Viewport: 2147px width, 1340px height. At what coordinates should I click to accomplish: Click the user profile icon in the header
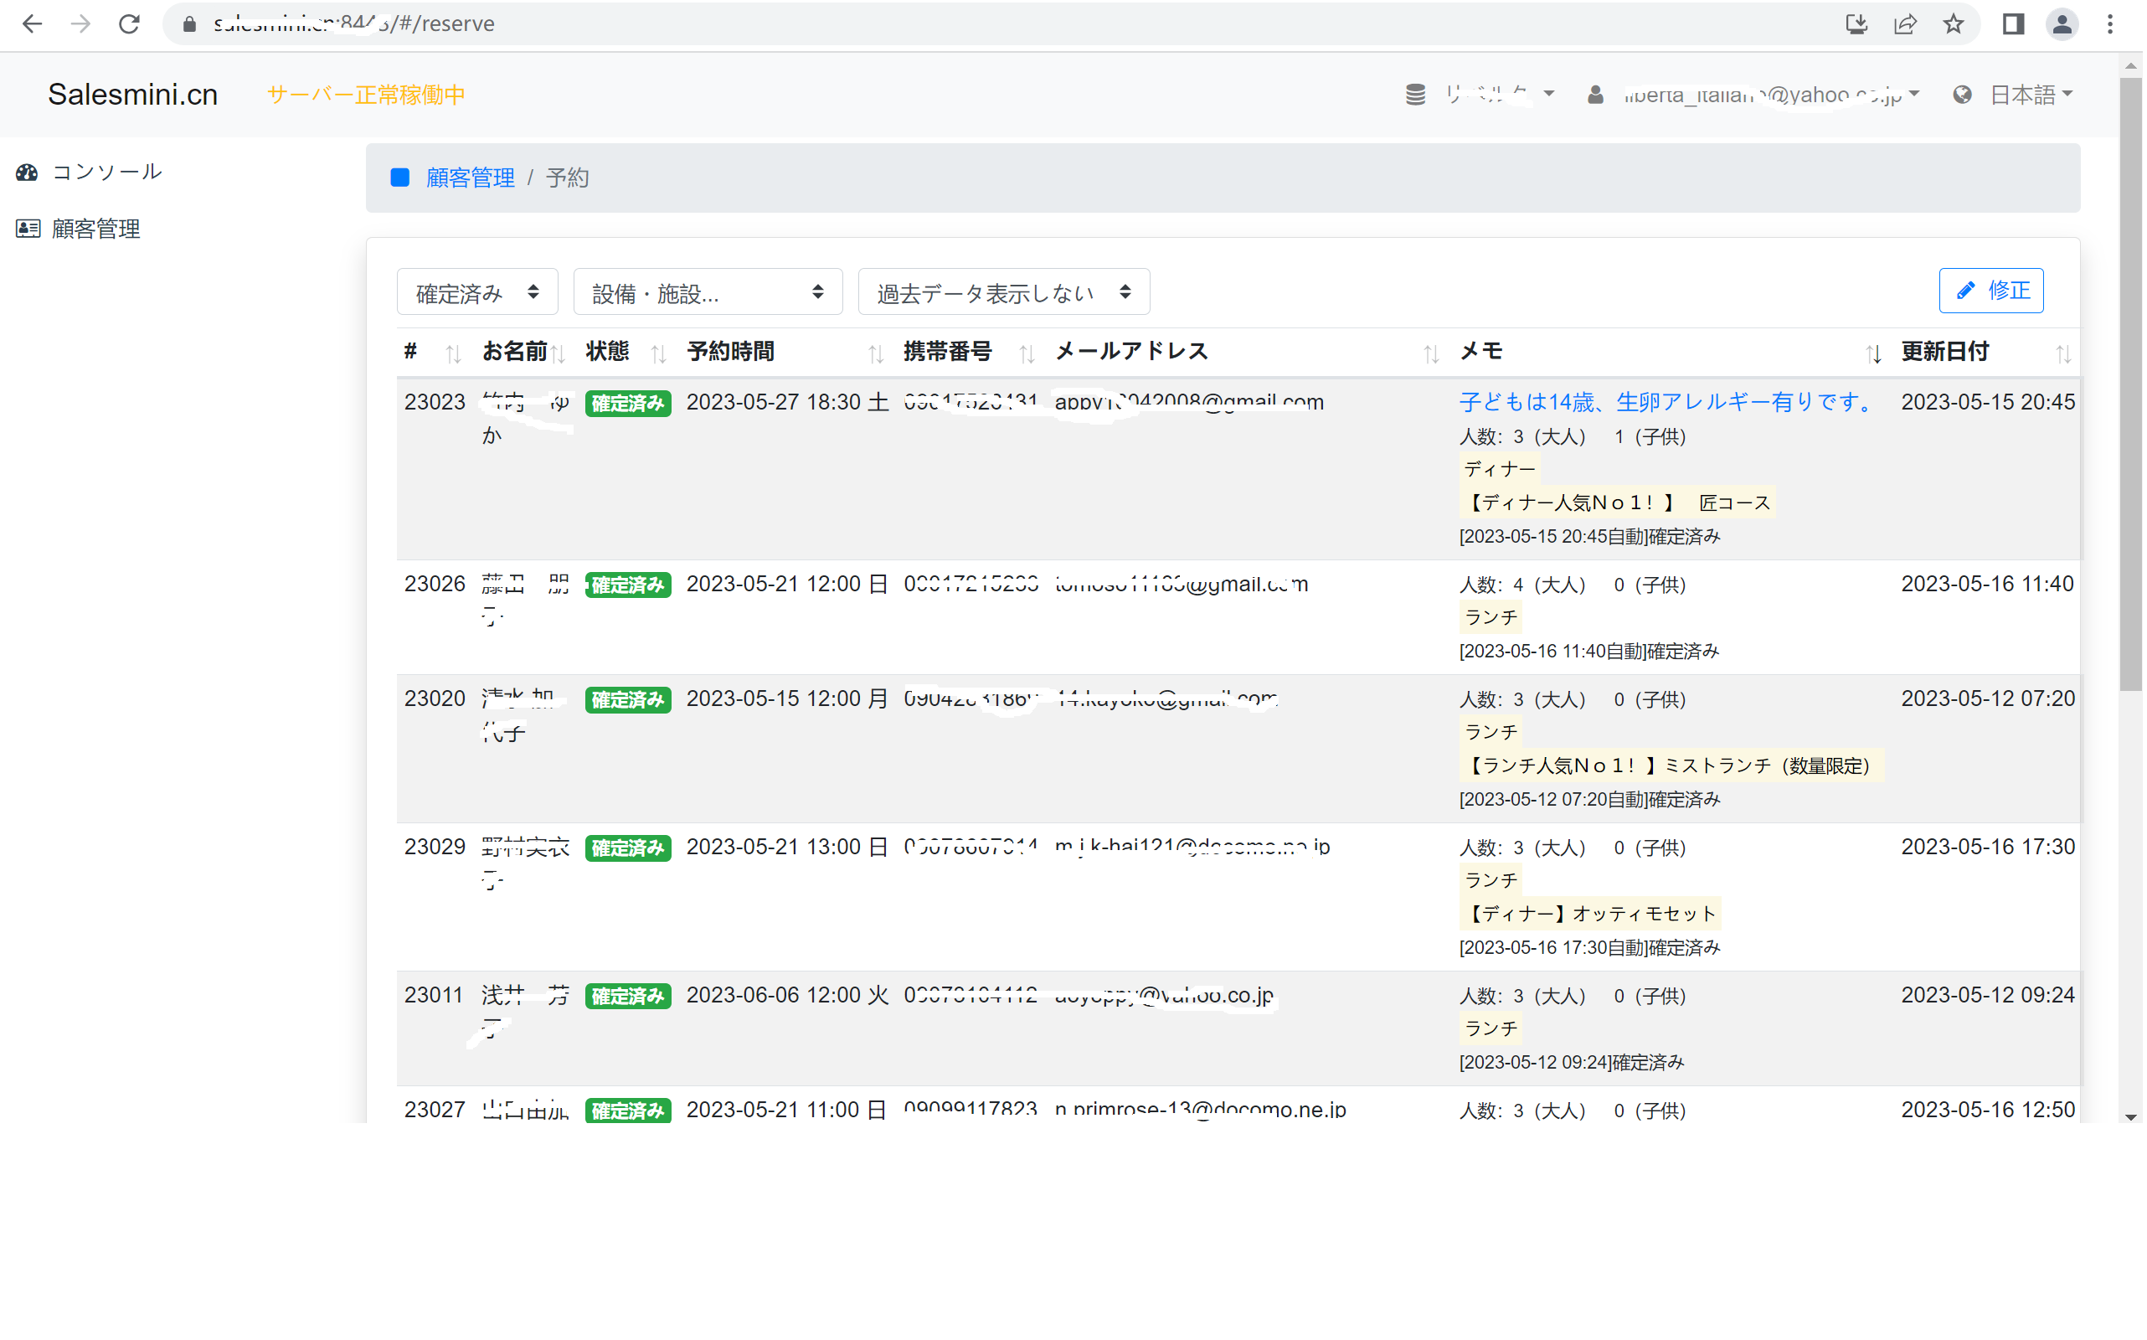click(1595, 95)
